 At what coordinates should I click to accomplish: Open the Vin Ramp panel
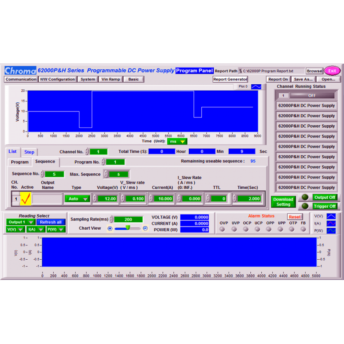[x=111, y=79]
